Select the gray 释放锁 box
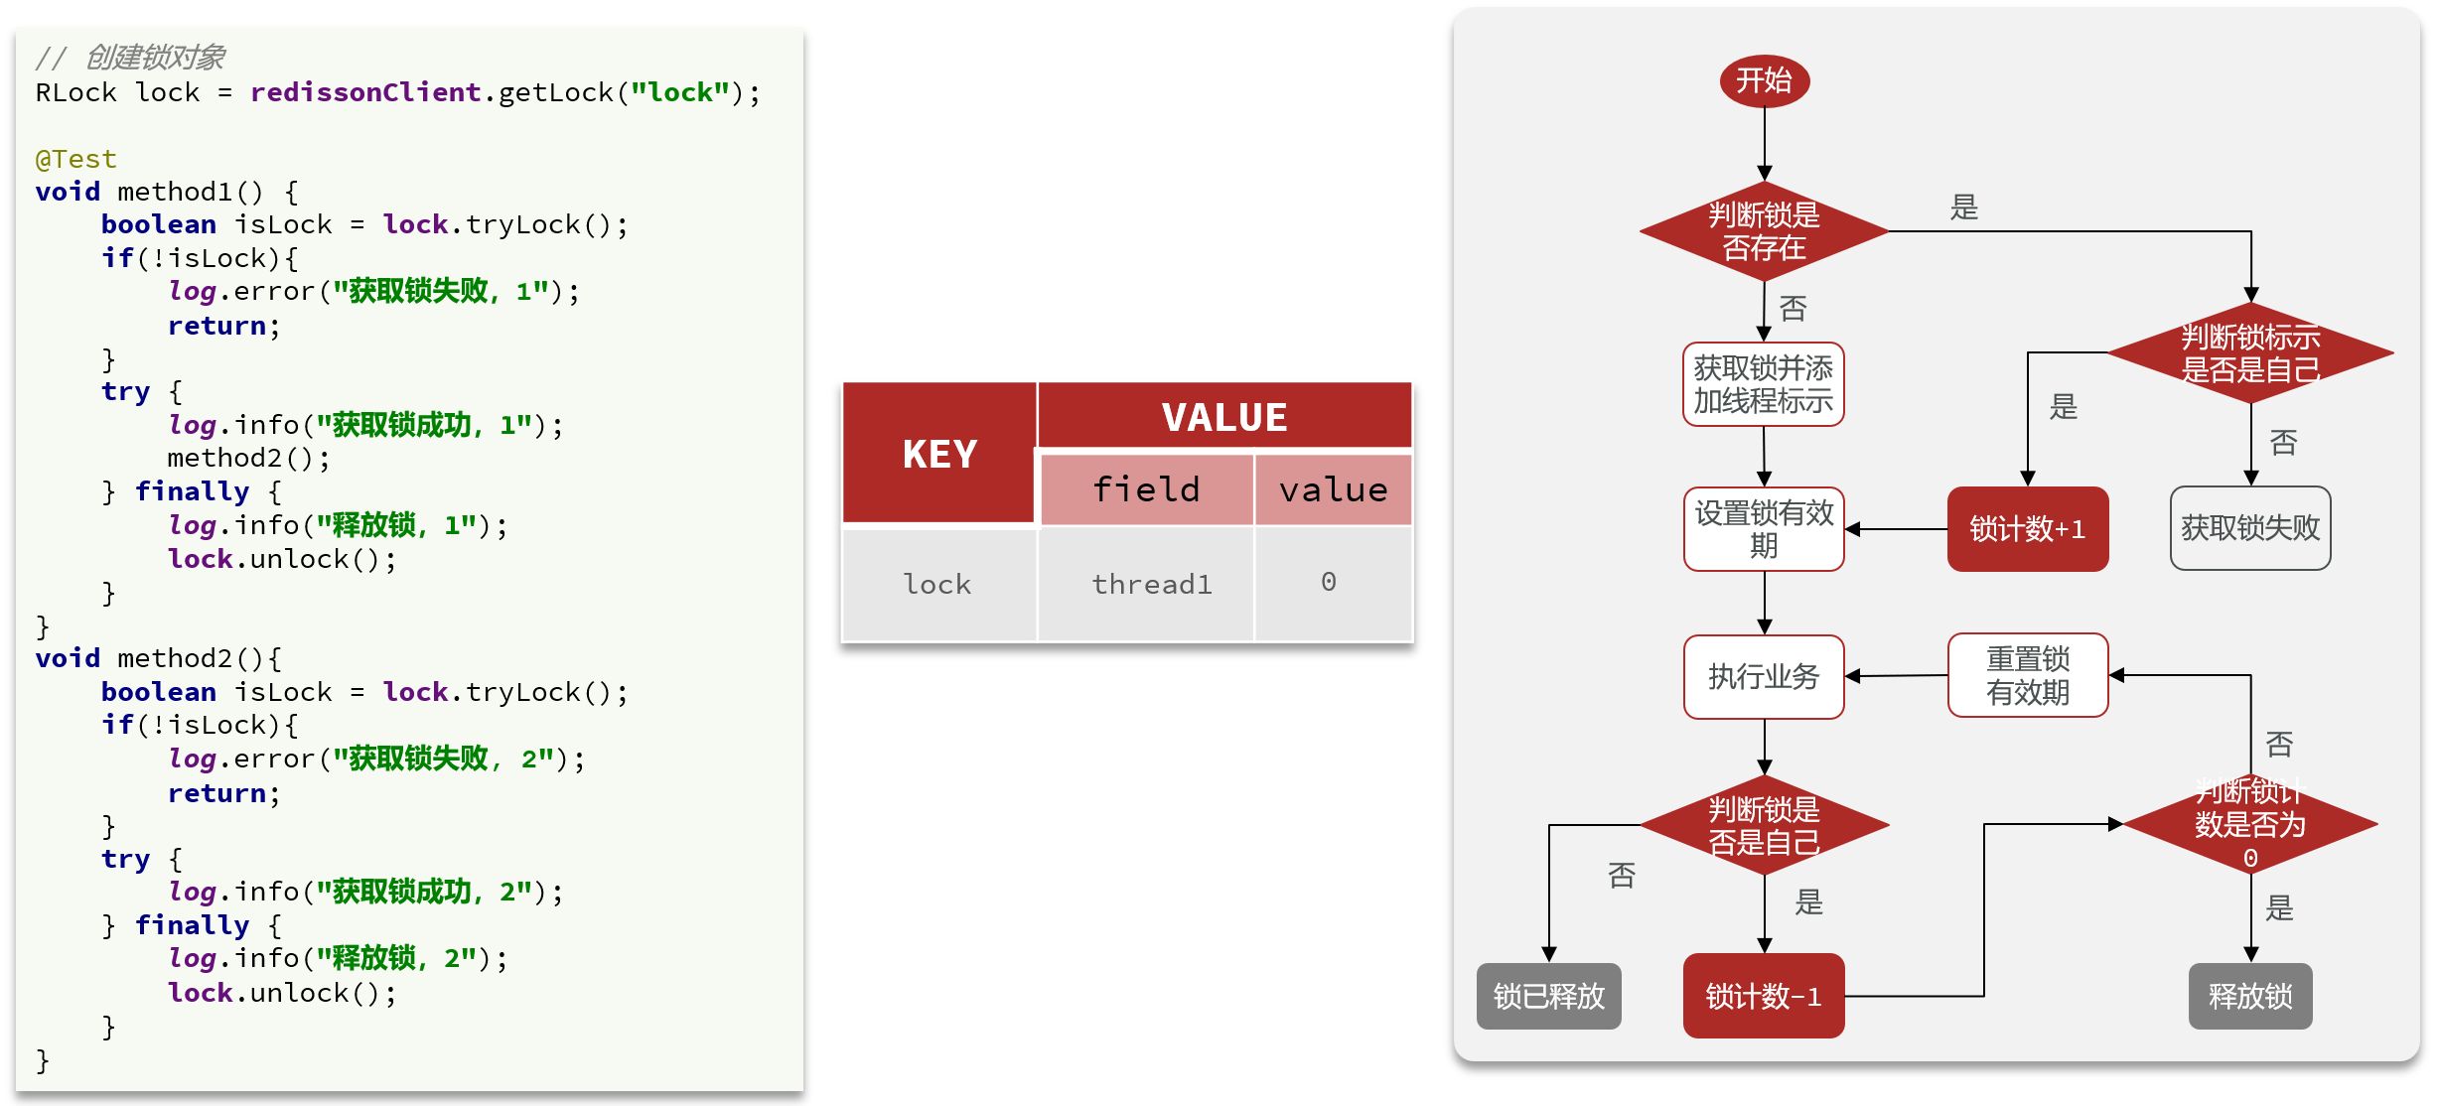 click(2249, 996)
